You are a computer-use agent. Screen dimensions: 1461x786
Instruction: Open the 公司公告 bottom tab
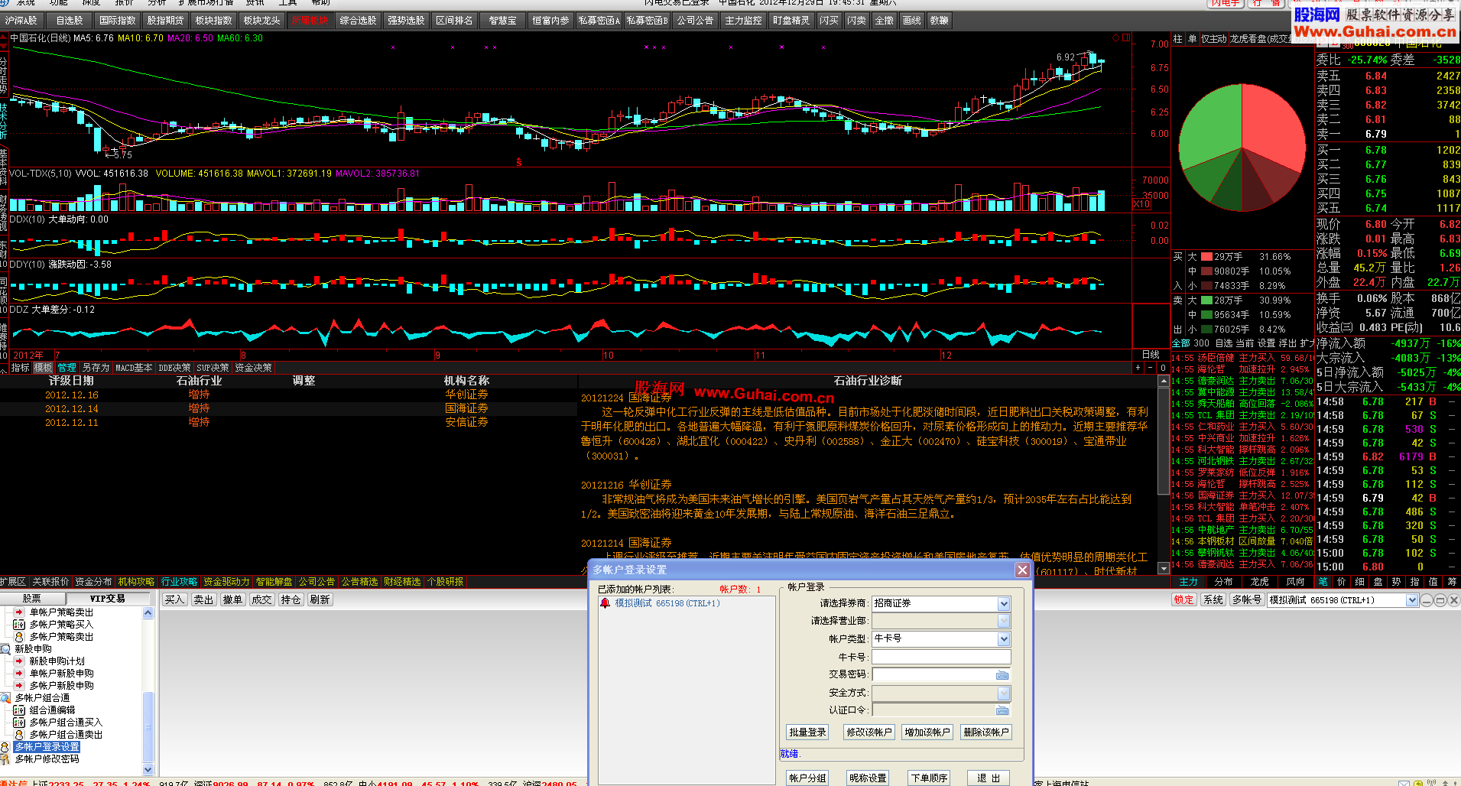click(x=317, y=582)
